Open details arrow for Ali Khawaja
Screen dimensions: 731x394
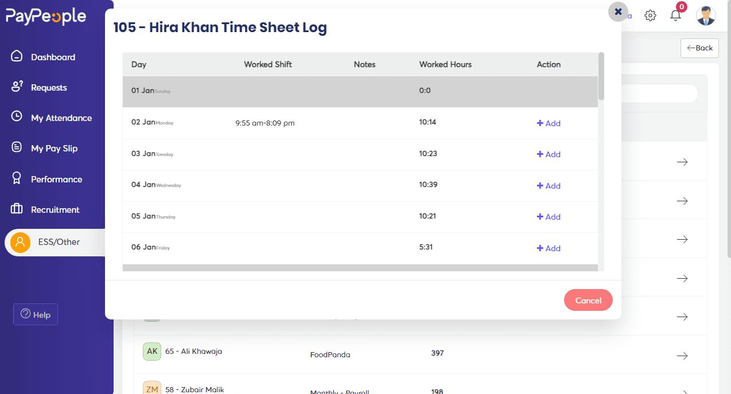682,356
